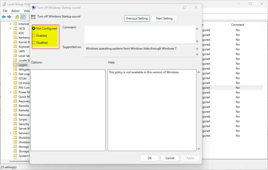Select the KDC folder in tree
This screenshot has width=268, height=170.
[x=21, y=33]
